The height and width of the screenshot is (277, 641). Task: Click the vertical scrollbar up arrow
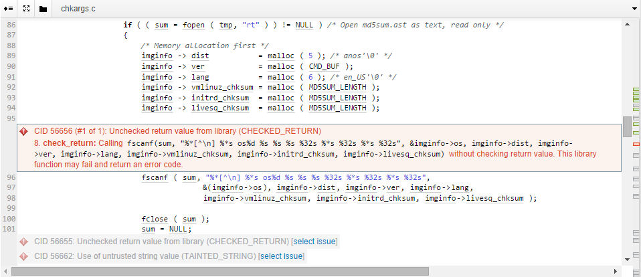point(627,25)
